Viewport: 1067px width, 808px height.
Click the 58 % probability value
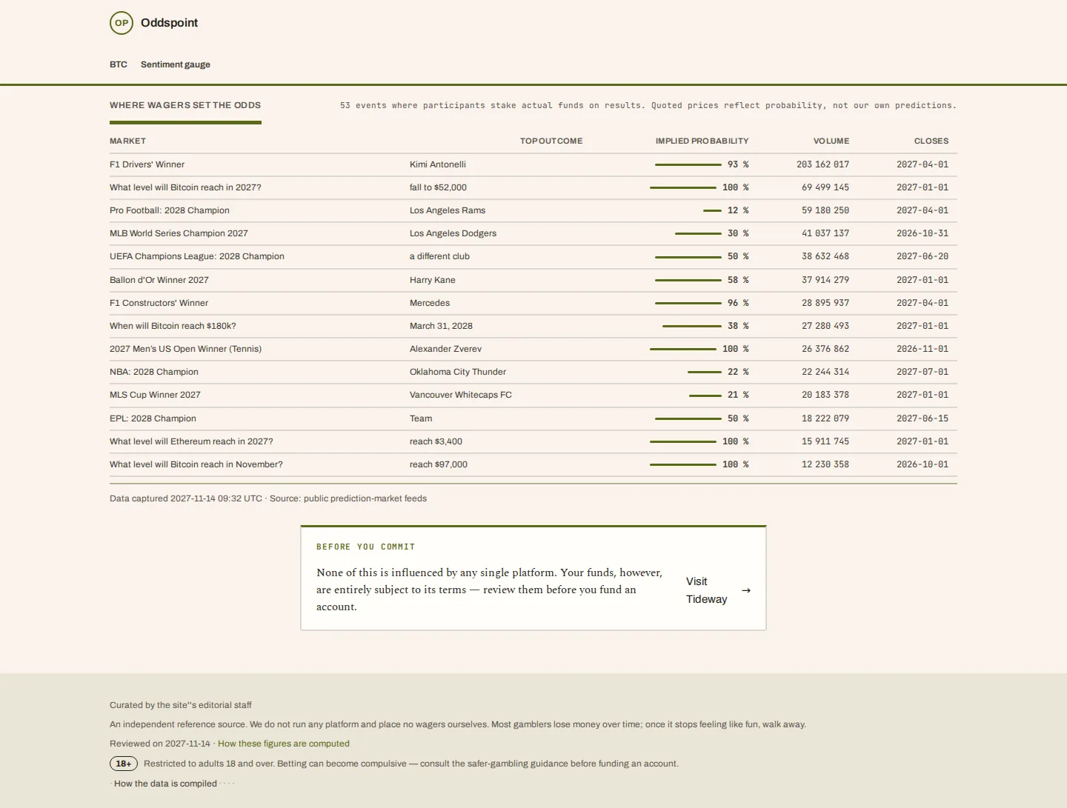738,280
